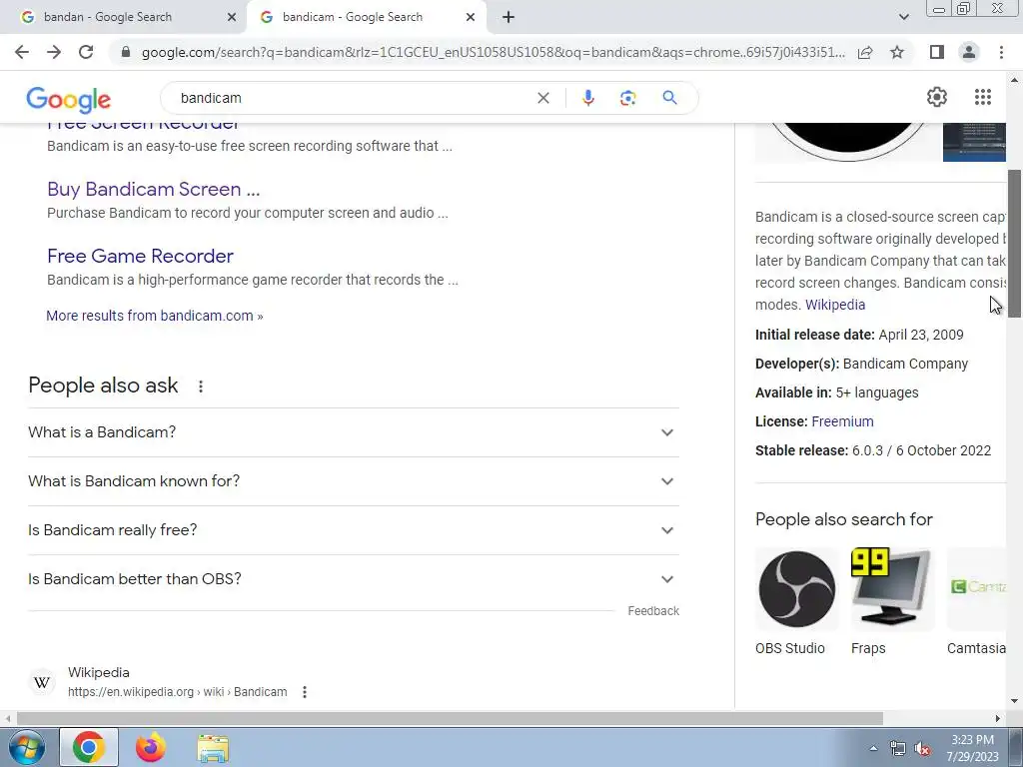Open File Explorer from the taskbar
1023x767 pixels.
click(213, 748)
